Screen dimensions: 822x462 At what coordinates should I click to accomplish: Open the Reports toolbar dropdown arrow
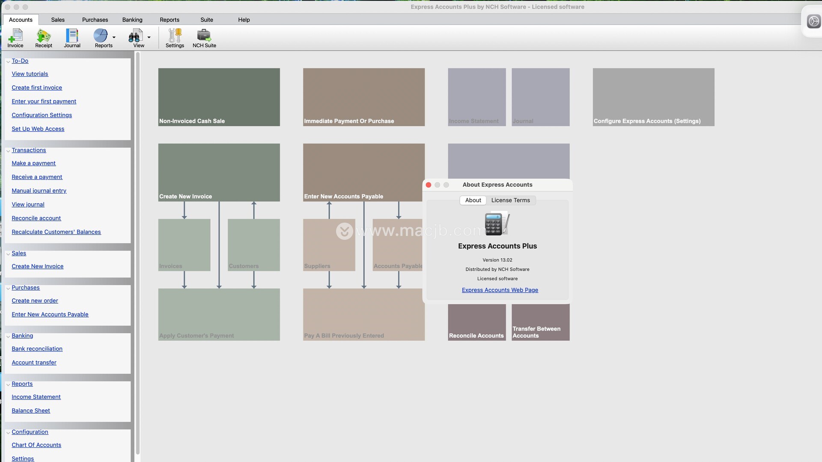[114, 37]
